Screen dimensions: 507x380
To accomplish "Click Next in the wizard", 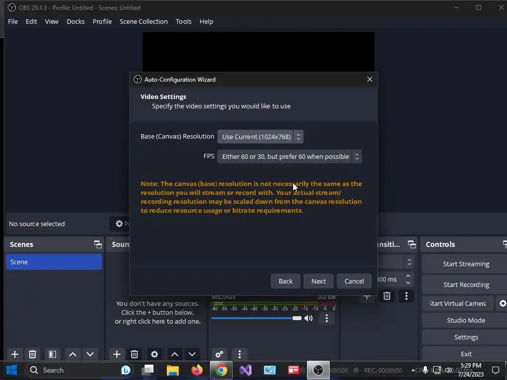I will [x=318, y=281].
